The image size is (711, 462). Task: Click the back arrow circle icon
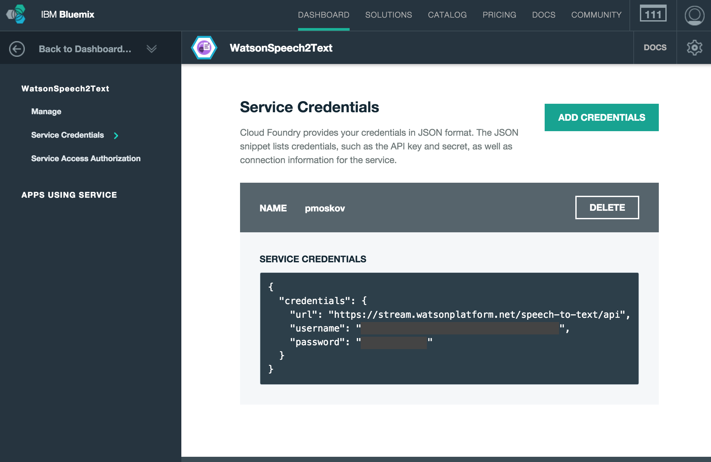17,49
